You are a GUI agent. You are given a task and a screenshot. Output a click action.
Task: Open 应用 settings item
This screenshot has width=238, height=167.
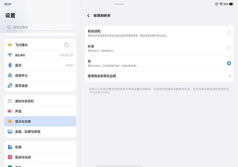click(x=40, y=147)
